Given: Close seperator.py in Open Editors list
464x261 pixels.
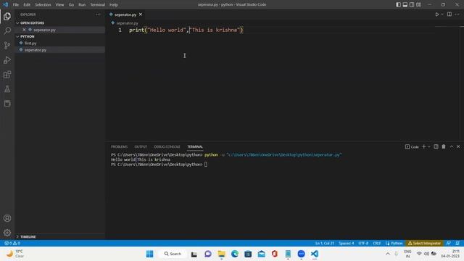Looking at the screenshot, I should [24, 30].
